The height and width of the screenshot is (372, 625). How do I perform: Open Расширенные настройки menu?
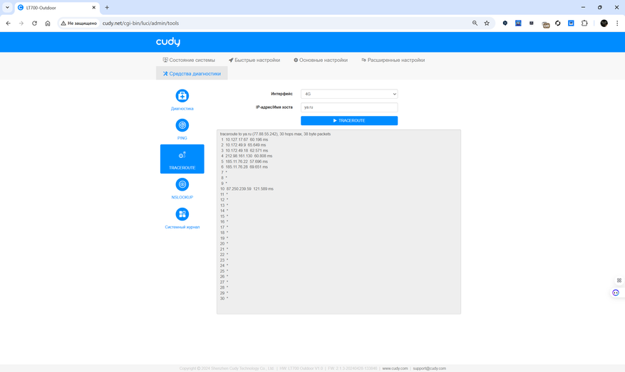point(393,60)
